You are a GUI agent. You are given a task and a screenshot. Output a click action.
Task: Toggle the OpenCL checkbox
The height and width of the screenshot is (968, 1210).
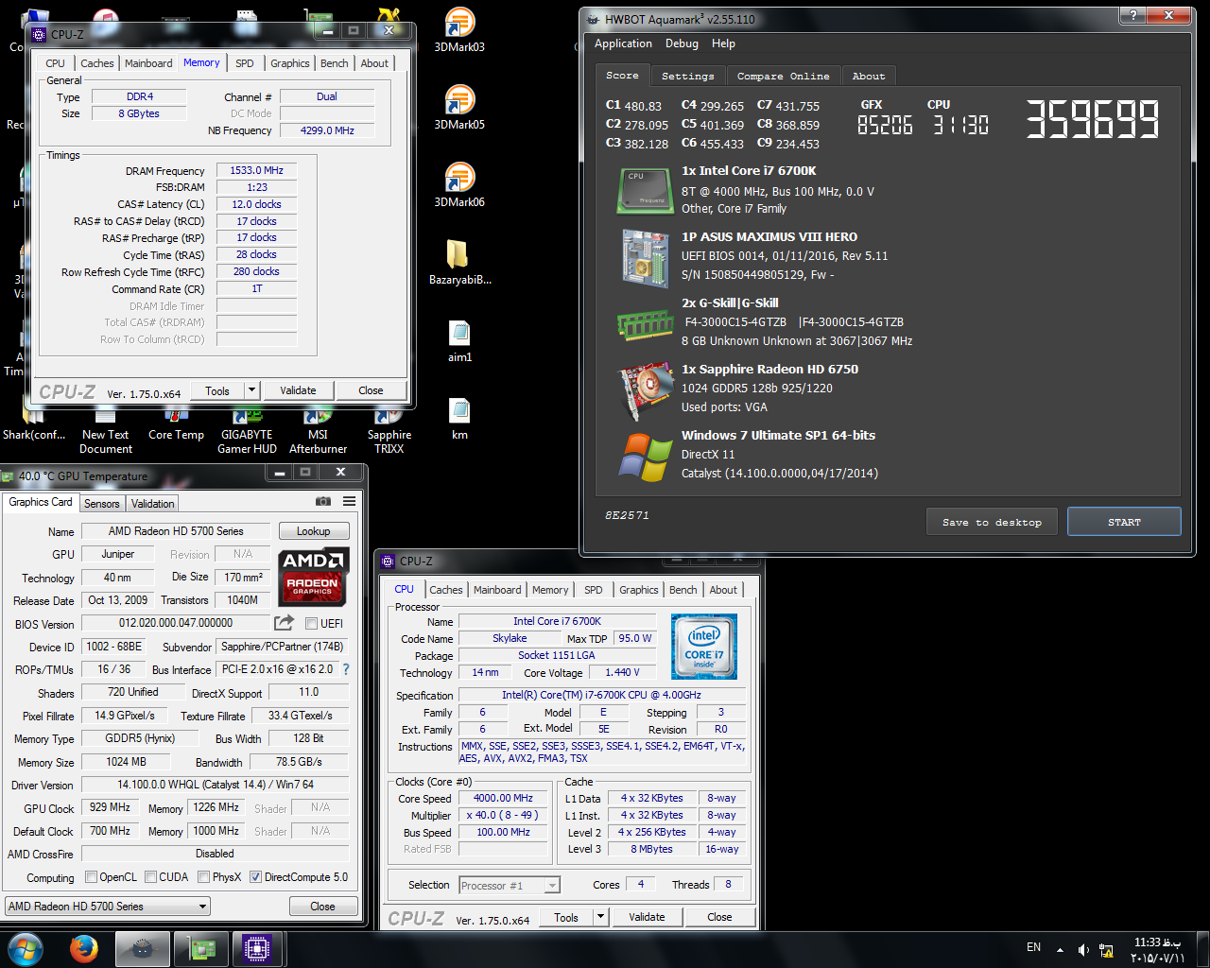[x=92, y=877]
